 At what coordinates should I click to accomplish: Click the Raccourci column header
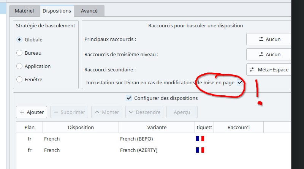[238, 127]
